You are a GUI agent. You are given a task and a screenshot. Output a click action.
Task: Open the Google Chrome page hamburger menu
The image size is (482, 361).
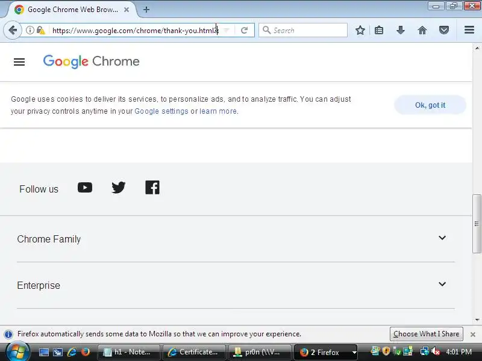19,62
